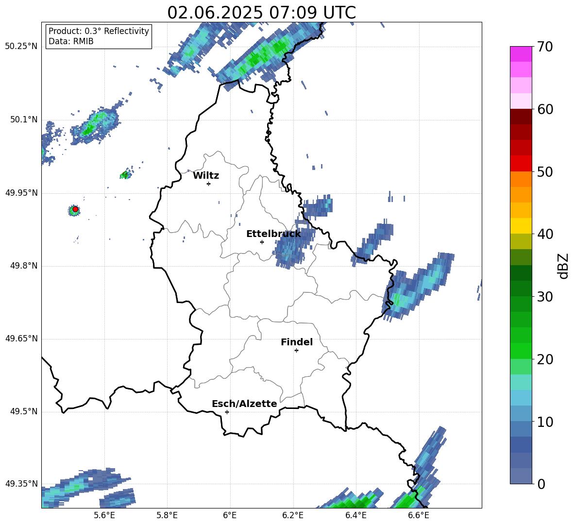The height and width of the screenshot is (525, 575).
Task: Click the 49.95°N latitude label
Action: [21, 193]
